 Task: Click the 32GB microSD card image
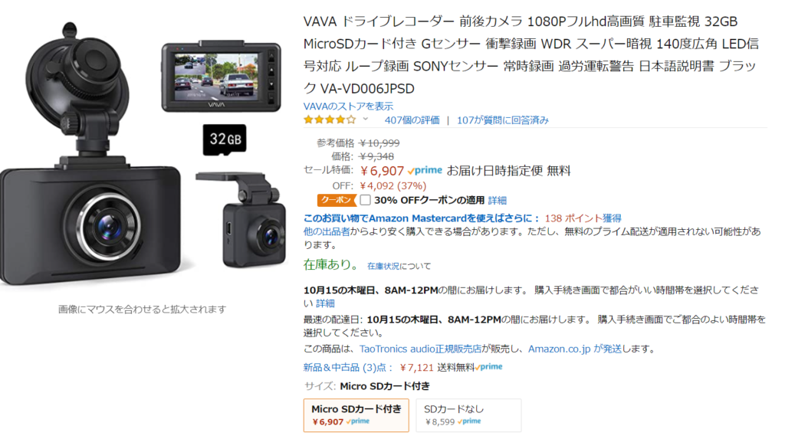point(225,139)
